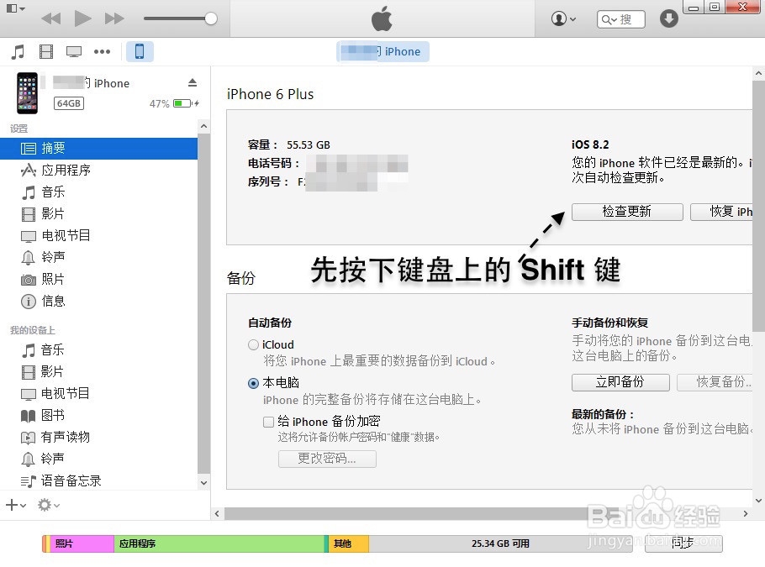Screen dimensions: 765x567
Task: Click the 64GB capacity badge
Action: pyautogui.click(x=69, y=103)
